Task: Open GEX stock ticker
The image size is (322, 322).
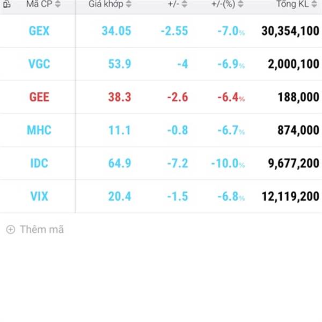Action: pos(39,31)
